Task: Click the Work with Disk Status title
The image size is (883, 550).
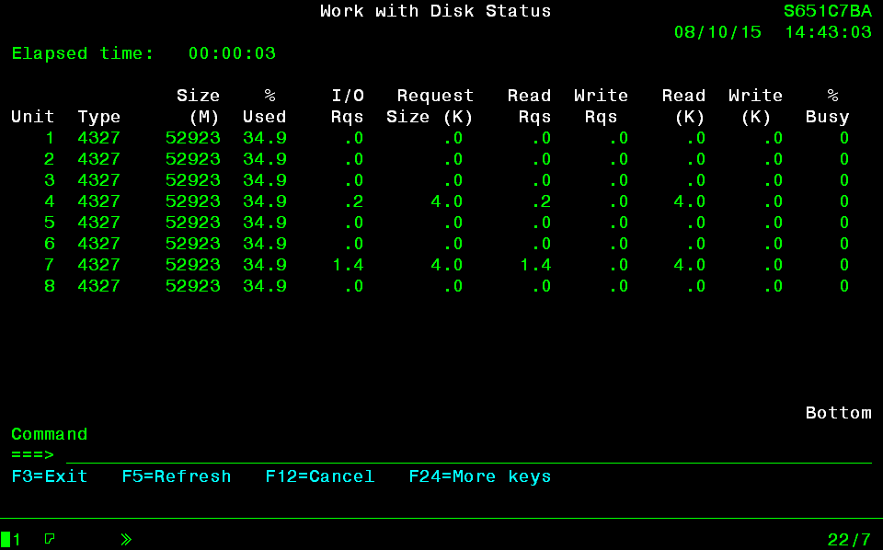Action: (x=435, y=11)
